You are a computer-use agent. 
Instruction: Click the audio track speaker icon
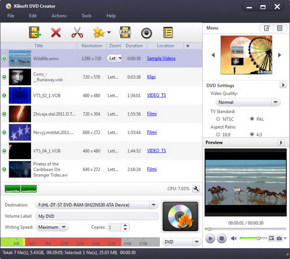pos(147,33)
